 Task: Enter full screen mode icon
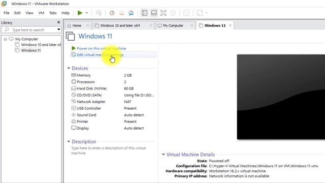[x=164, y=13]
